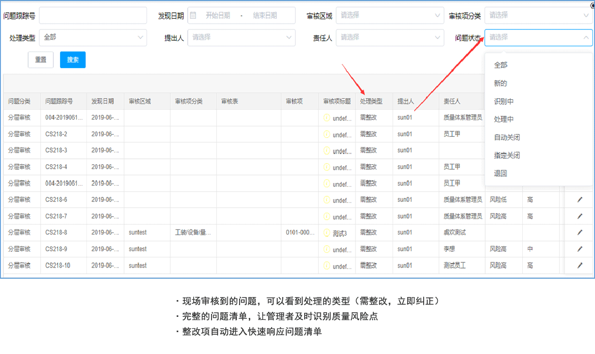Click the edit pencil on row CS218-10
Image resolution: width=595 pixels, height=354 pixels.
[x=580, y=265]
